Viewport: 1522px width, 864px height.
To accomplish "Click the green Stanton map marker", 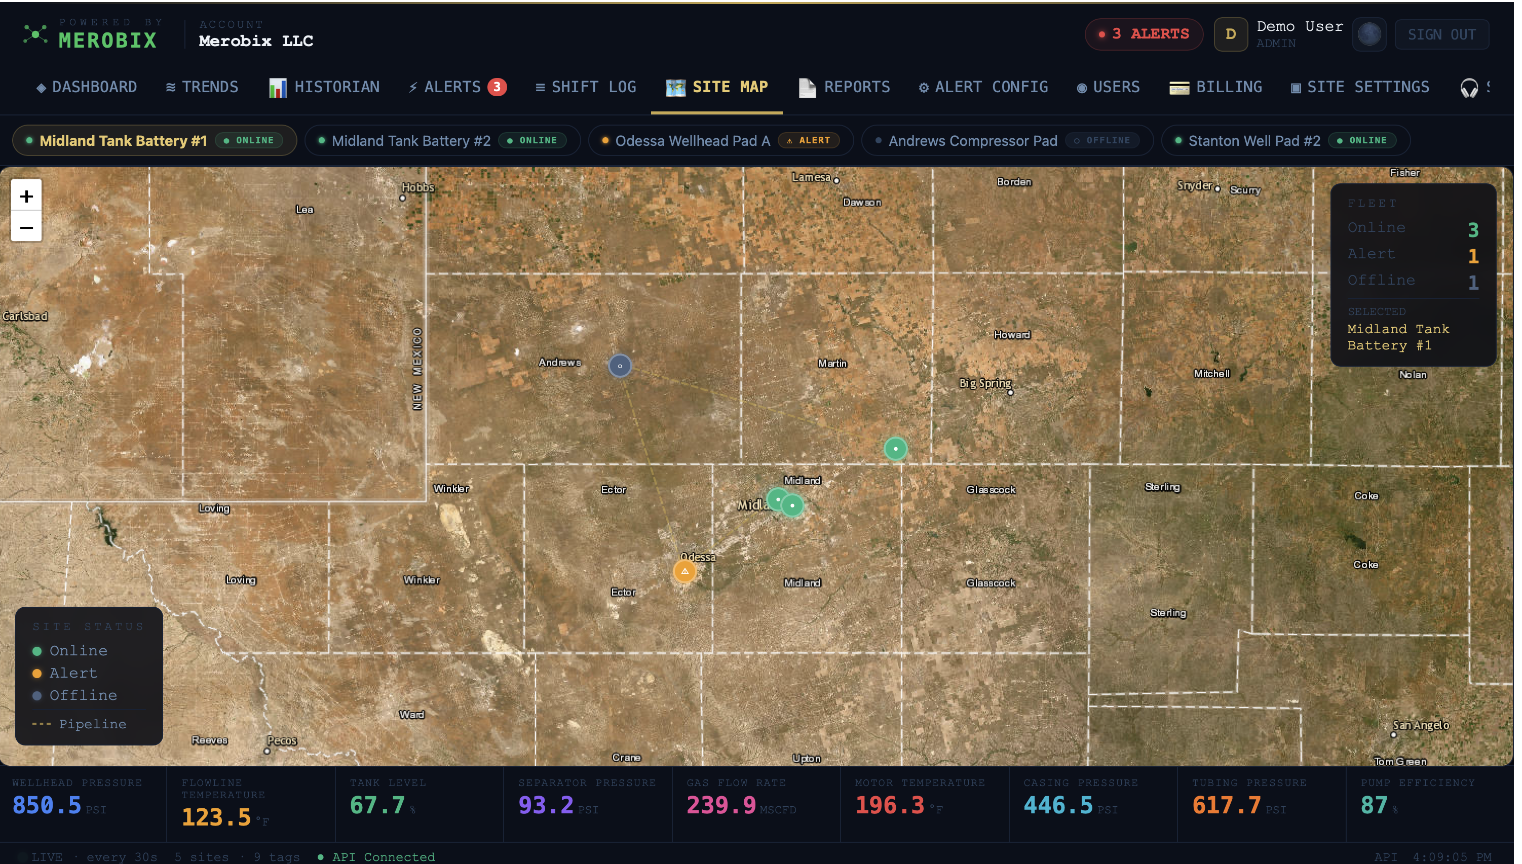I will pyautogui.click(x=895, y=448).
